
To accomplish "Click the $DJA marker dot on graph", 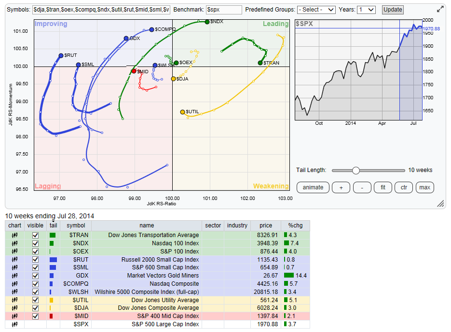I will (x=174, y=79).
